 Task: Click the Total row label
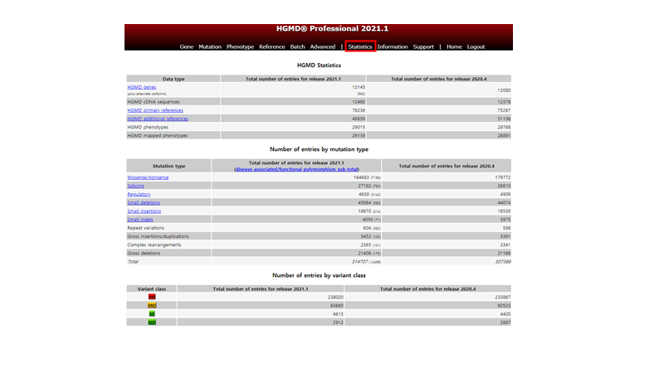133,262
